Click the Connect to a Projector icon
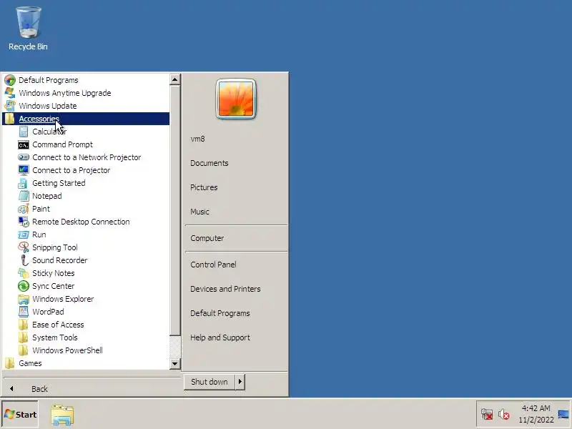The width and height of the screenshot is (572, 429). [x=24, y=170]
